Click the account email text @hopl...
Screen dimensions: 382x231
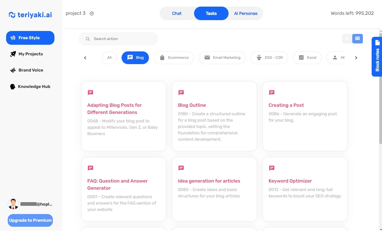(36, 204)
